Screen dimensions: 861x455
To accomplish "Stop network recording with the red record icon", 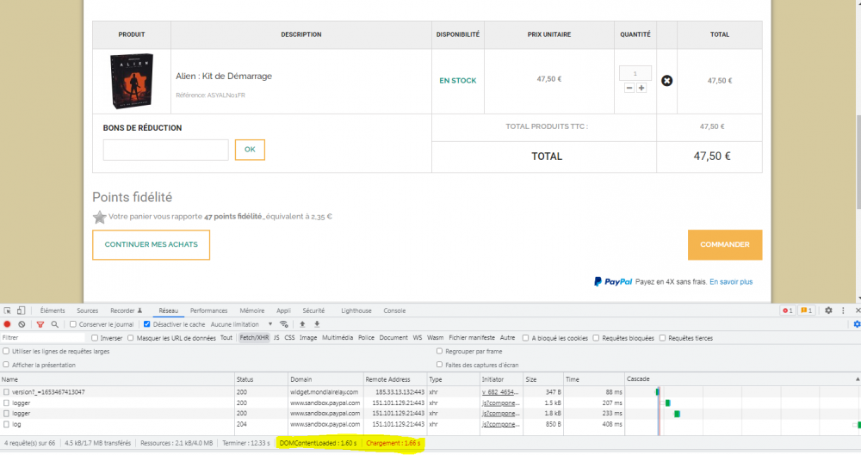I will click(x=7, y=324).
